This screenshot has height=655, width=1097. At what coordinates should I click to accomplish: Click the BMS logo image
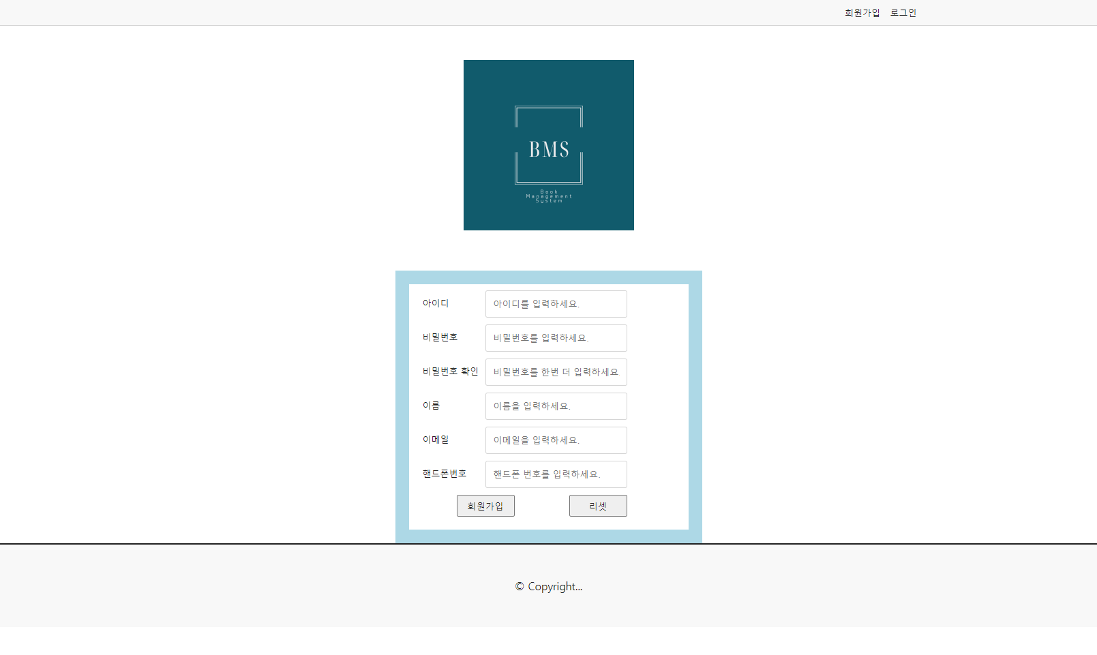pos(548,144)
